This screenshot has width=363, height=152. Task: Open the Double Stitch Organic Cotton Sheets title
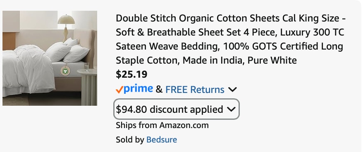tap(231, 39)
